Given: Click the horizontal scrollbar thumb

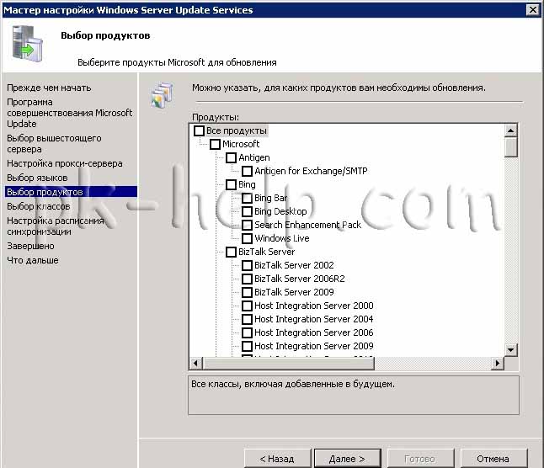Looking at the screenshot, I should [288, 363].
